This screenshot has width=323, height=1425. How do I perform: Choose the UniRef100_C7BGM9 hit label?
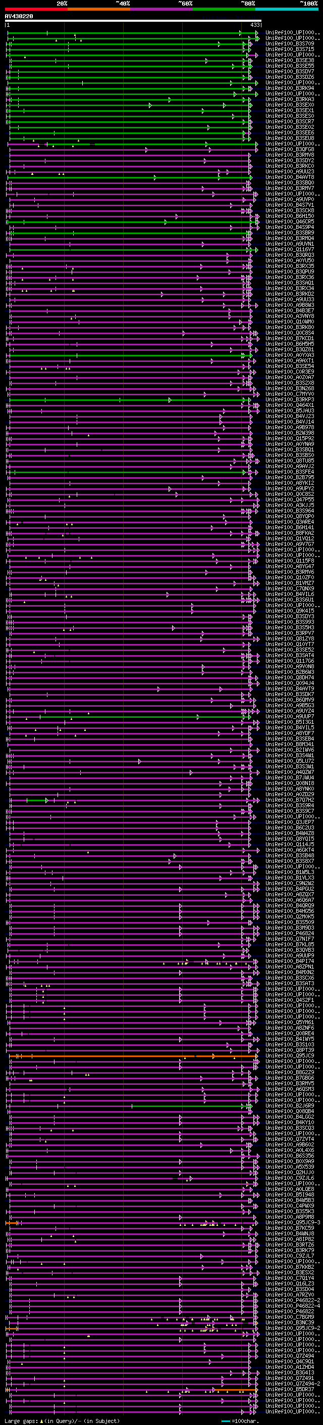point(290,1317)
